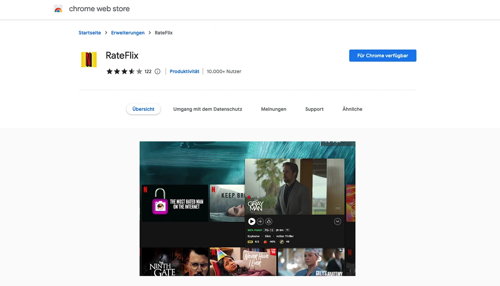Click Most Hated Man on the Internet thumbnail
The image size is (500, 286).
175,203
